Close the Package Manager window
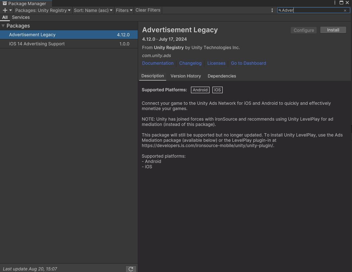 coord(347,3)
